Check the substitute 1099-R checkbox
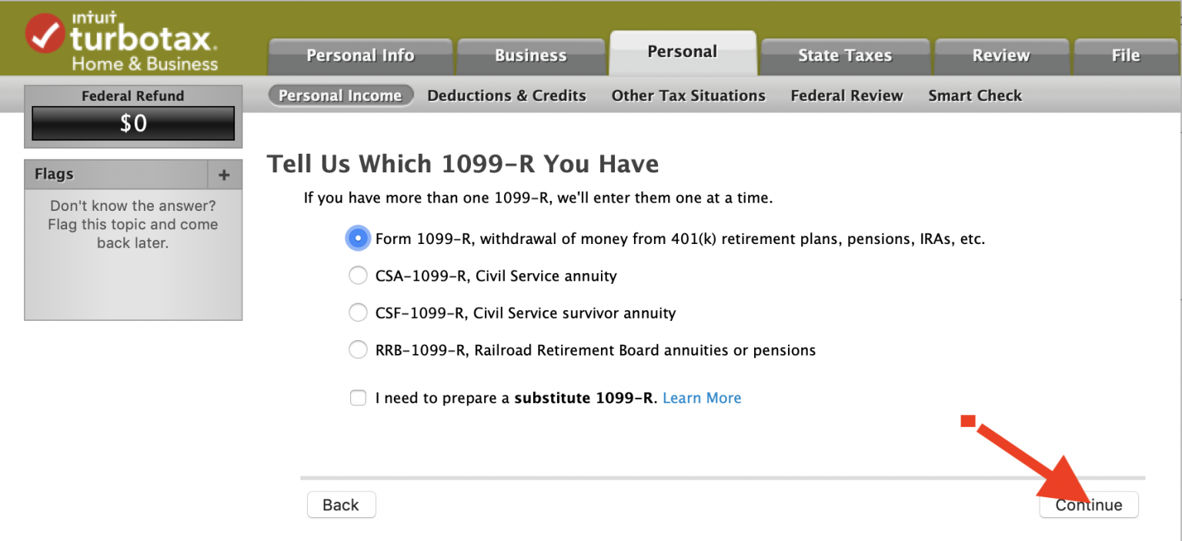Screen dimensions: 1182x541 coord(358,398)
